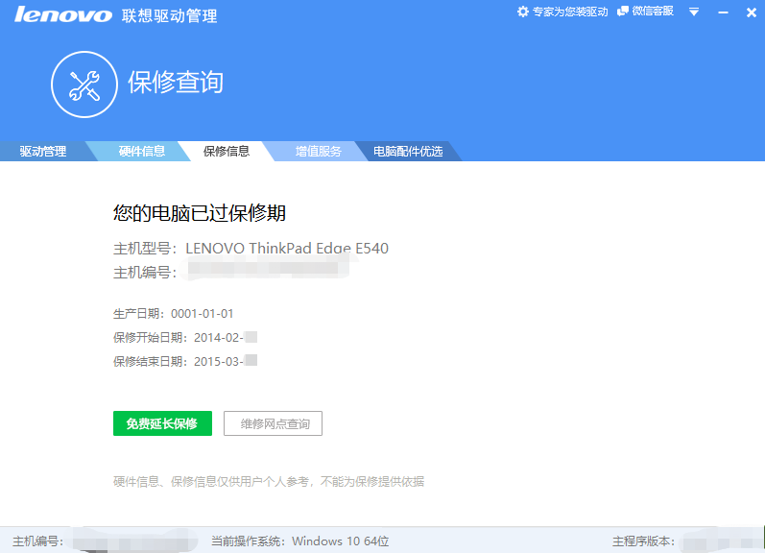
Task: Click the disclaimer text about 硬件信息、保修信息
Action: [269, 482]
